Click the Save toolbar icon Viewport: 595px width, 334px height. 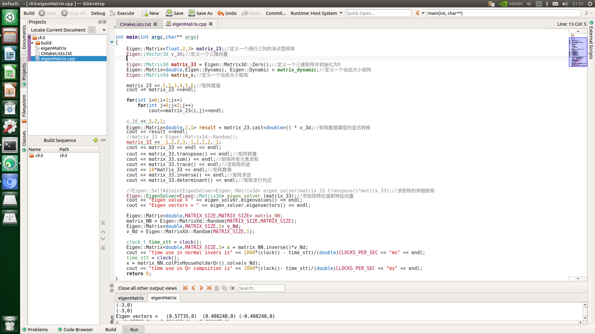(x=169, y=13)
